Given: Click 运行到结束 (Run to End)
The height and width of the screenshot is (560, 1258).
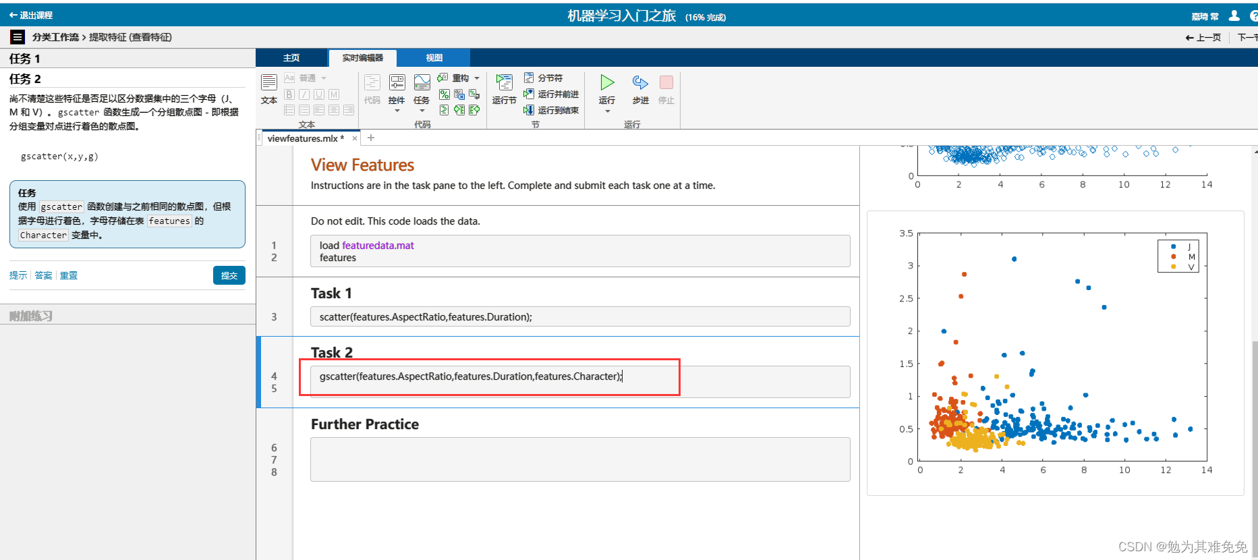Looking at the screenshot, I should click(551, 110).
